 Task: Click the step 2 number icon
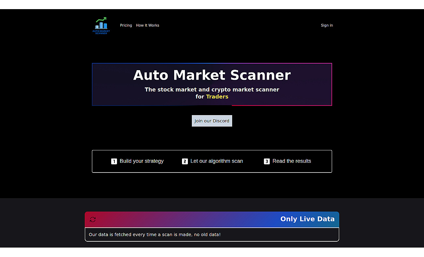pos(185,161)
